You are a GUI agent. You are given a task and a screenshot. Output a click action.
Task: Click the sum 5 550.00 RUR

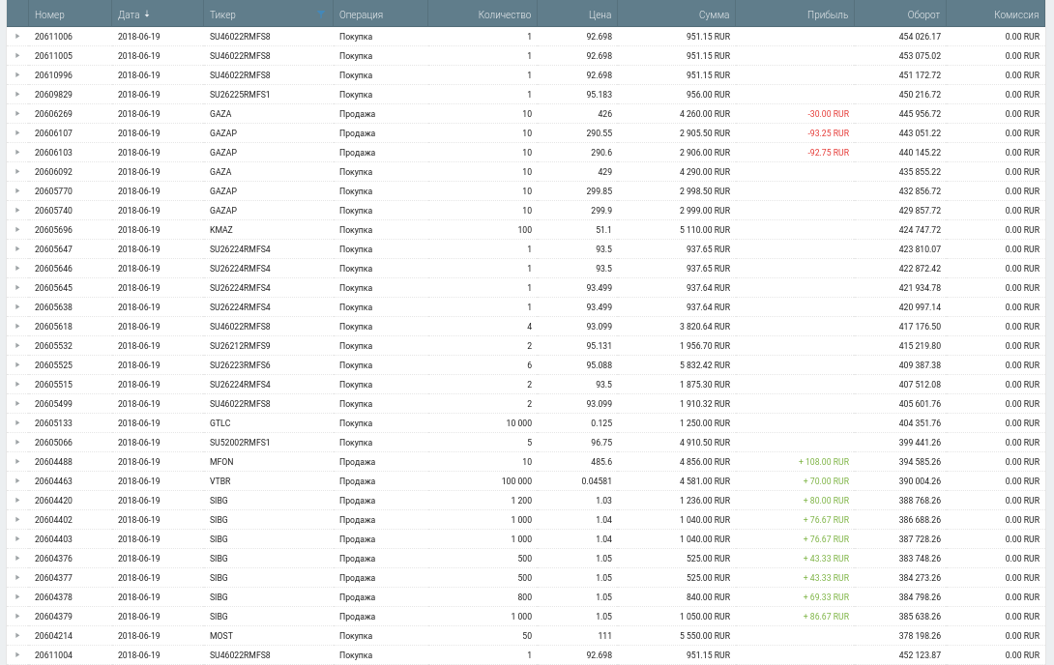[x=705, y=635]
